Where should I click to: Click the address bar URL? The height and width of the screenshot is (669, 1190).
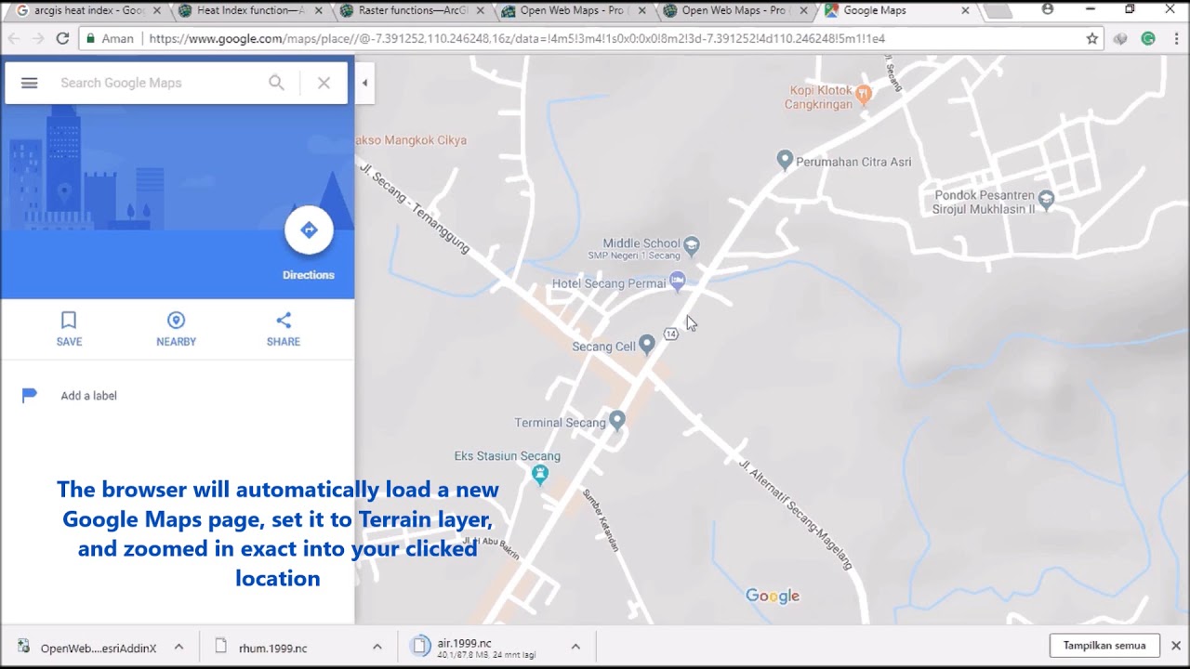click(x=516, y=39)
